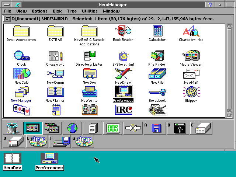Click the folder-up icon beside the path

point(7,19)
